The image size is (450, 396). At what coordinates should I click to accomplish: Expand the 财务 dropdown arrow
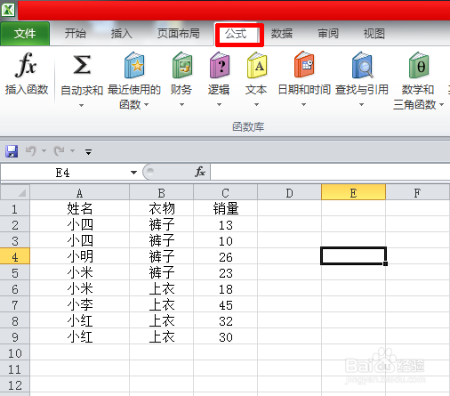point(181,104)
